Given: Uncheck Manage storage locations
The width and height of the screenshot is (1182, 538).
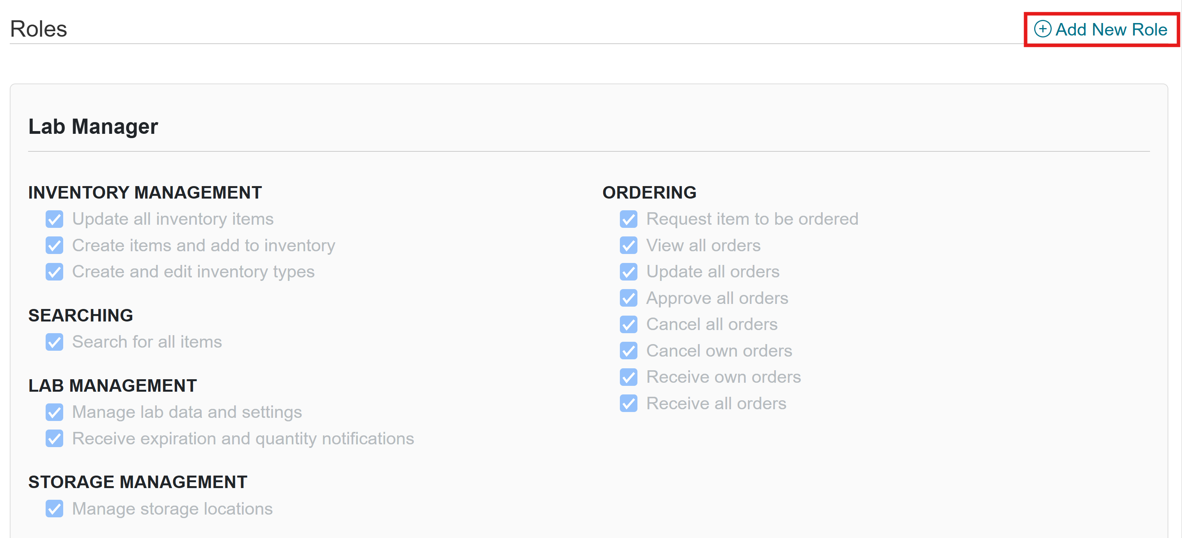Looking at the screenshot, I should [54, 509].
